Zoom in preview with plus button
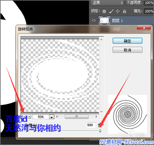 (x=30, y=116)
